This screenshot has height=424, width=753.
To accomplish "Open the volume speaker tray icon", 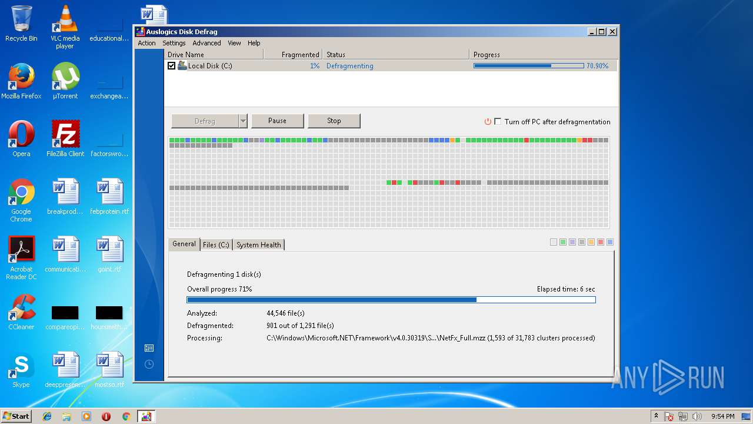I will (697, 416).
